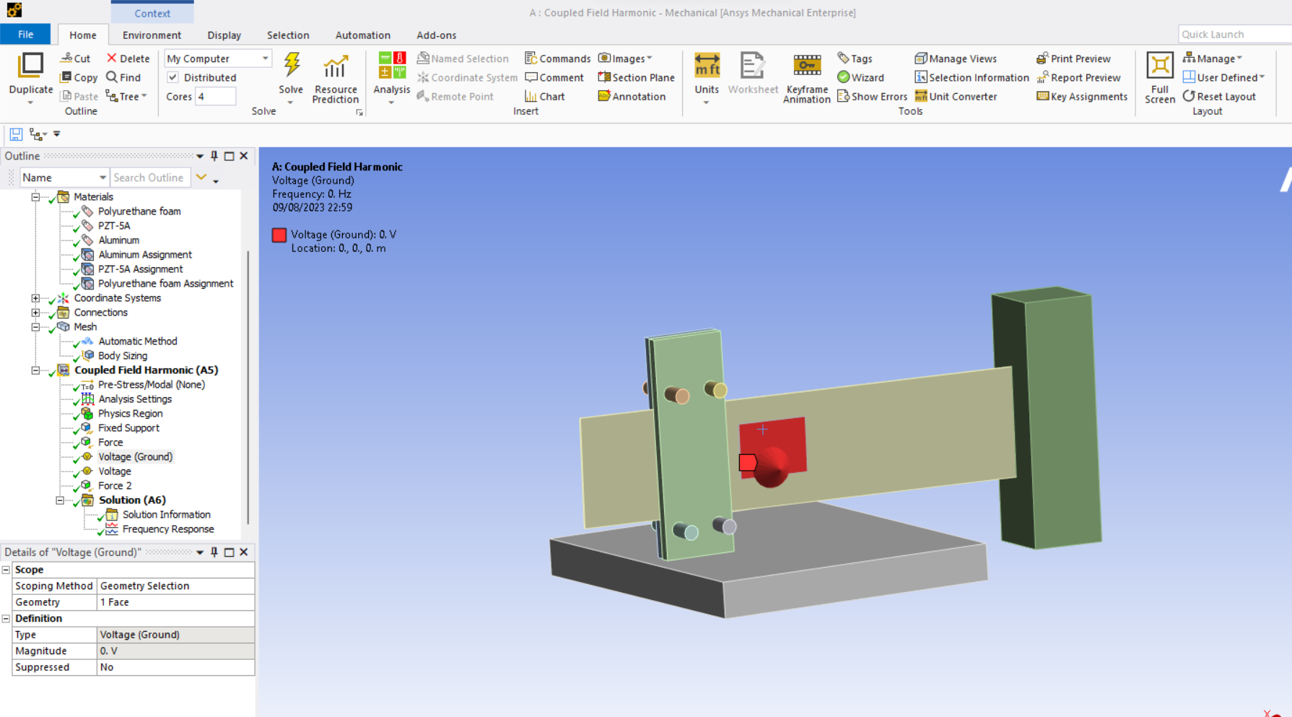Open the Unit Converter
The height and width of the screenshot is (717, 1292).
(x=956, y=96)
